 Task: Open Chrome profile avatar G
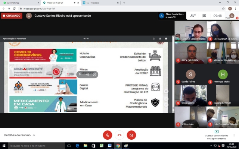pyautogui.click(x=230, y=9)
